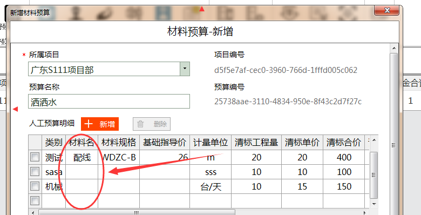Select the 测试 category cell

[x=53, y=157]
